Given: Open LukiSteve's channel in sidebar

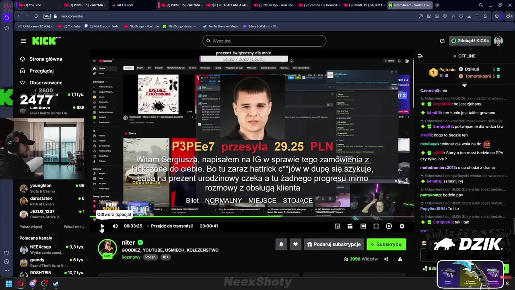Looking at the screenshot, I should coord(52,110).
